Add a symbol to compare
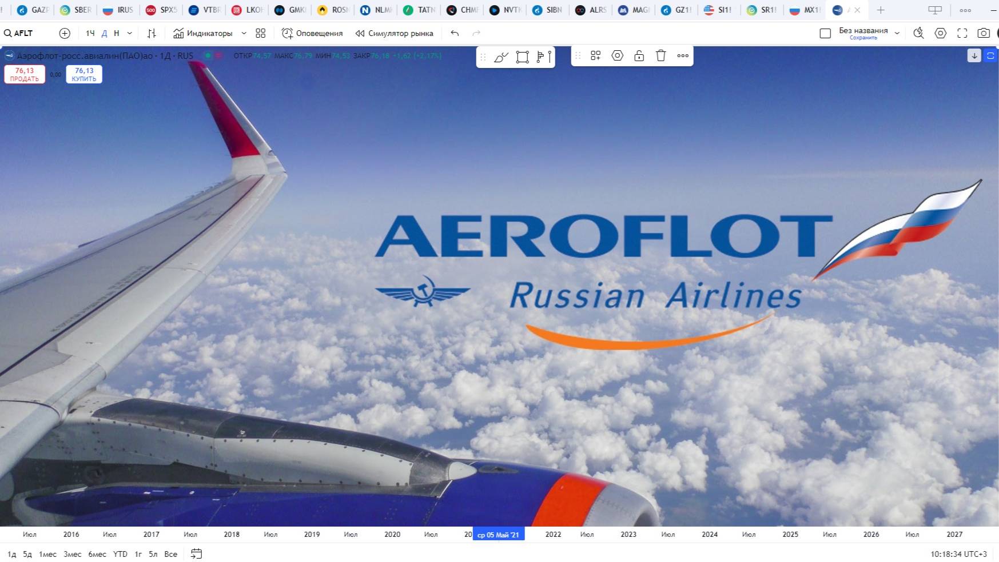 click(x=65, y=33)
